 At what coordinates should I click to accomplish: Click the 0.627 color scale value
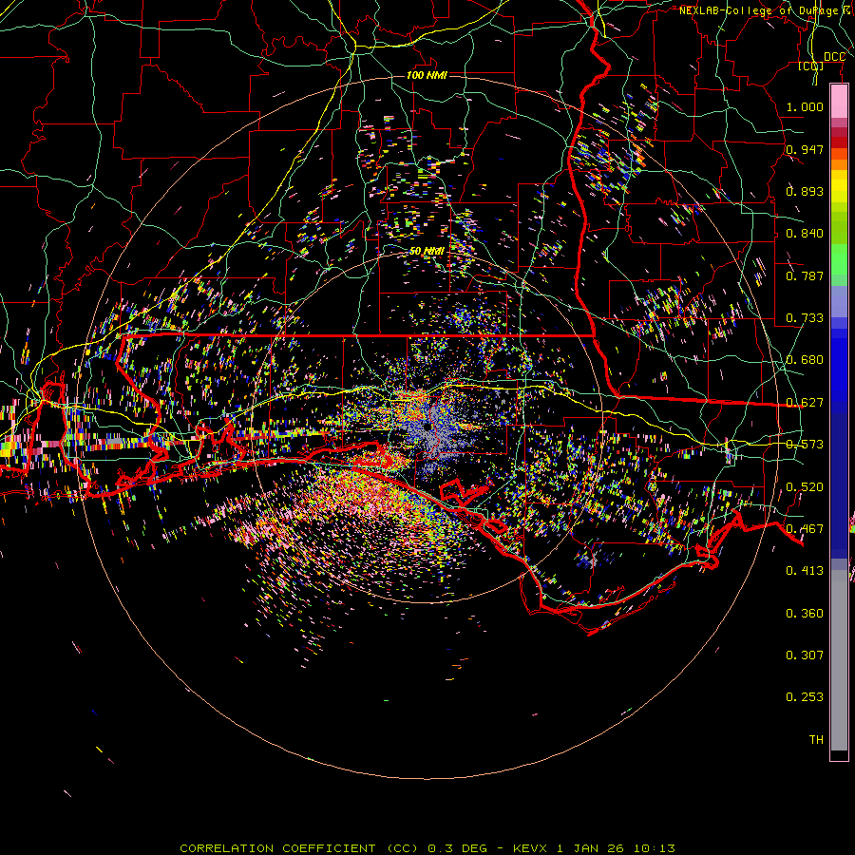pyautogui.click(x=805, y=403)
